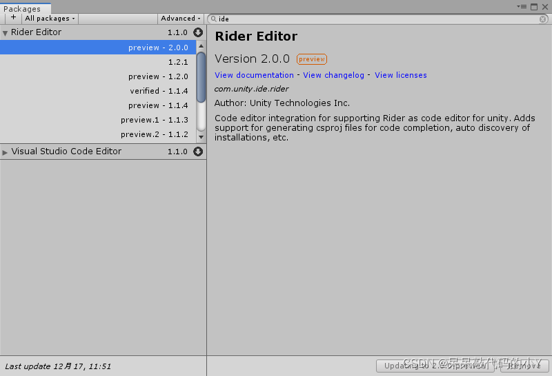Expand the Visual Studio Code Editor entry
The width and height of the screenshot is (552, 376).
[x=5, y=152]
